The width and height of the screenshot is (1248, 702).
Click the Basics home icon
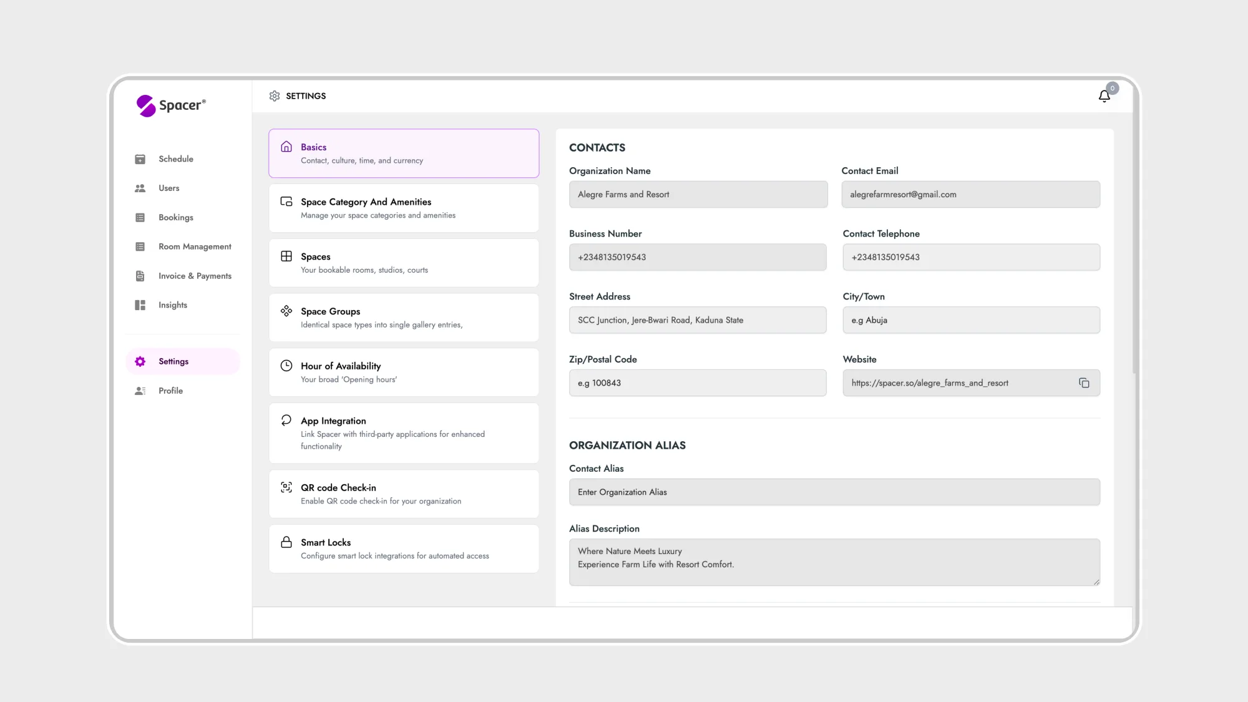[286, 147]
